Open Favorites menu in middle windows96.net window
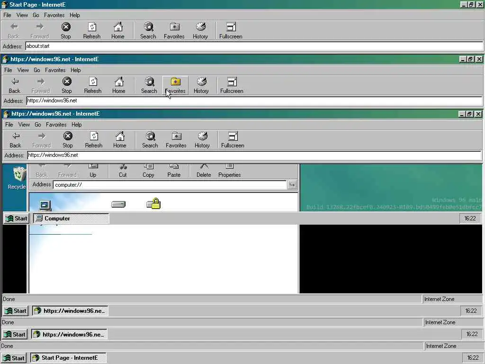This screenshot has height=364, width=485. click(55, 70)
